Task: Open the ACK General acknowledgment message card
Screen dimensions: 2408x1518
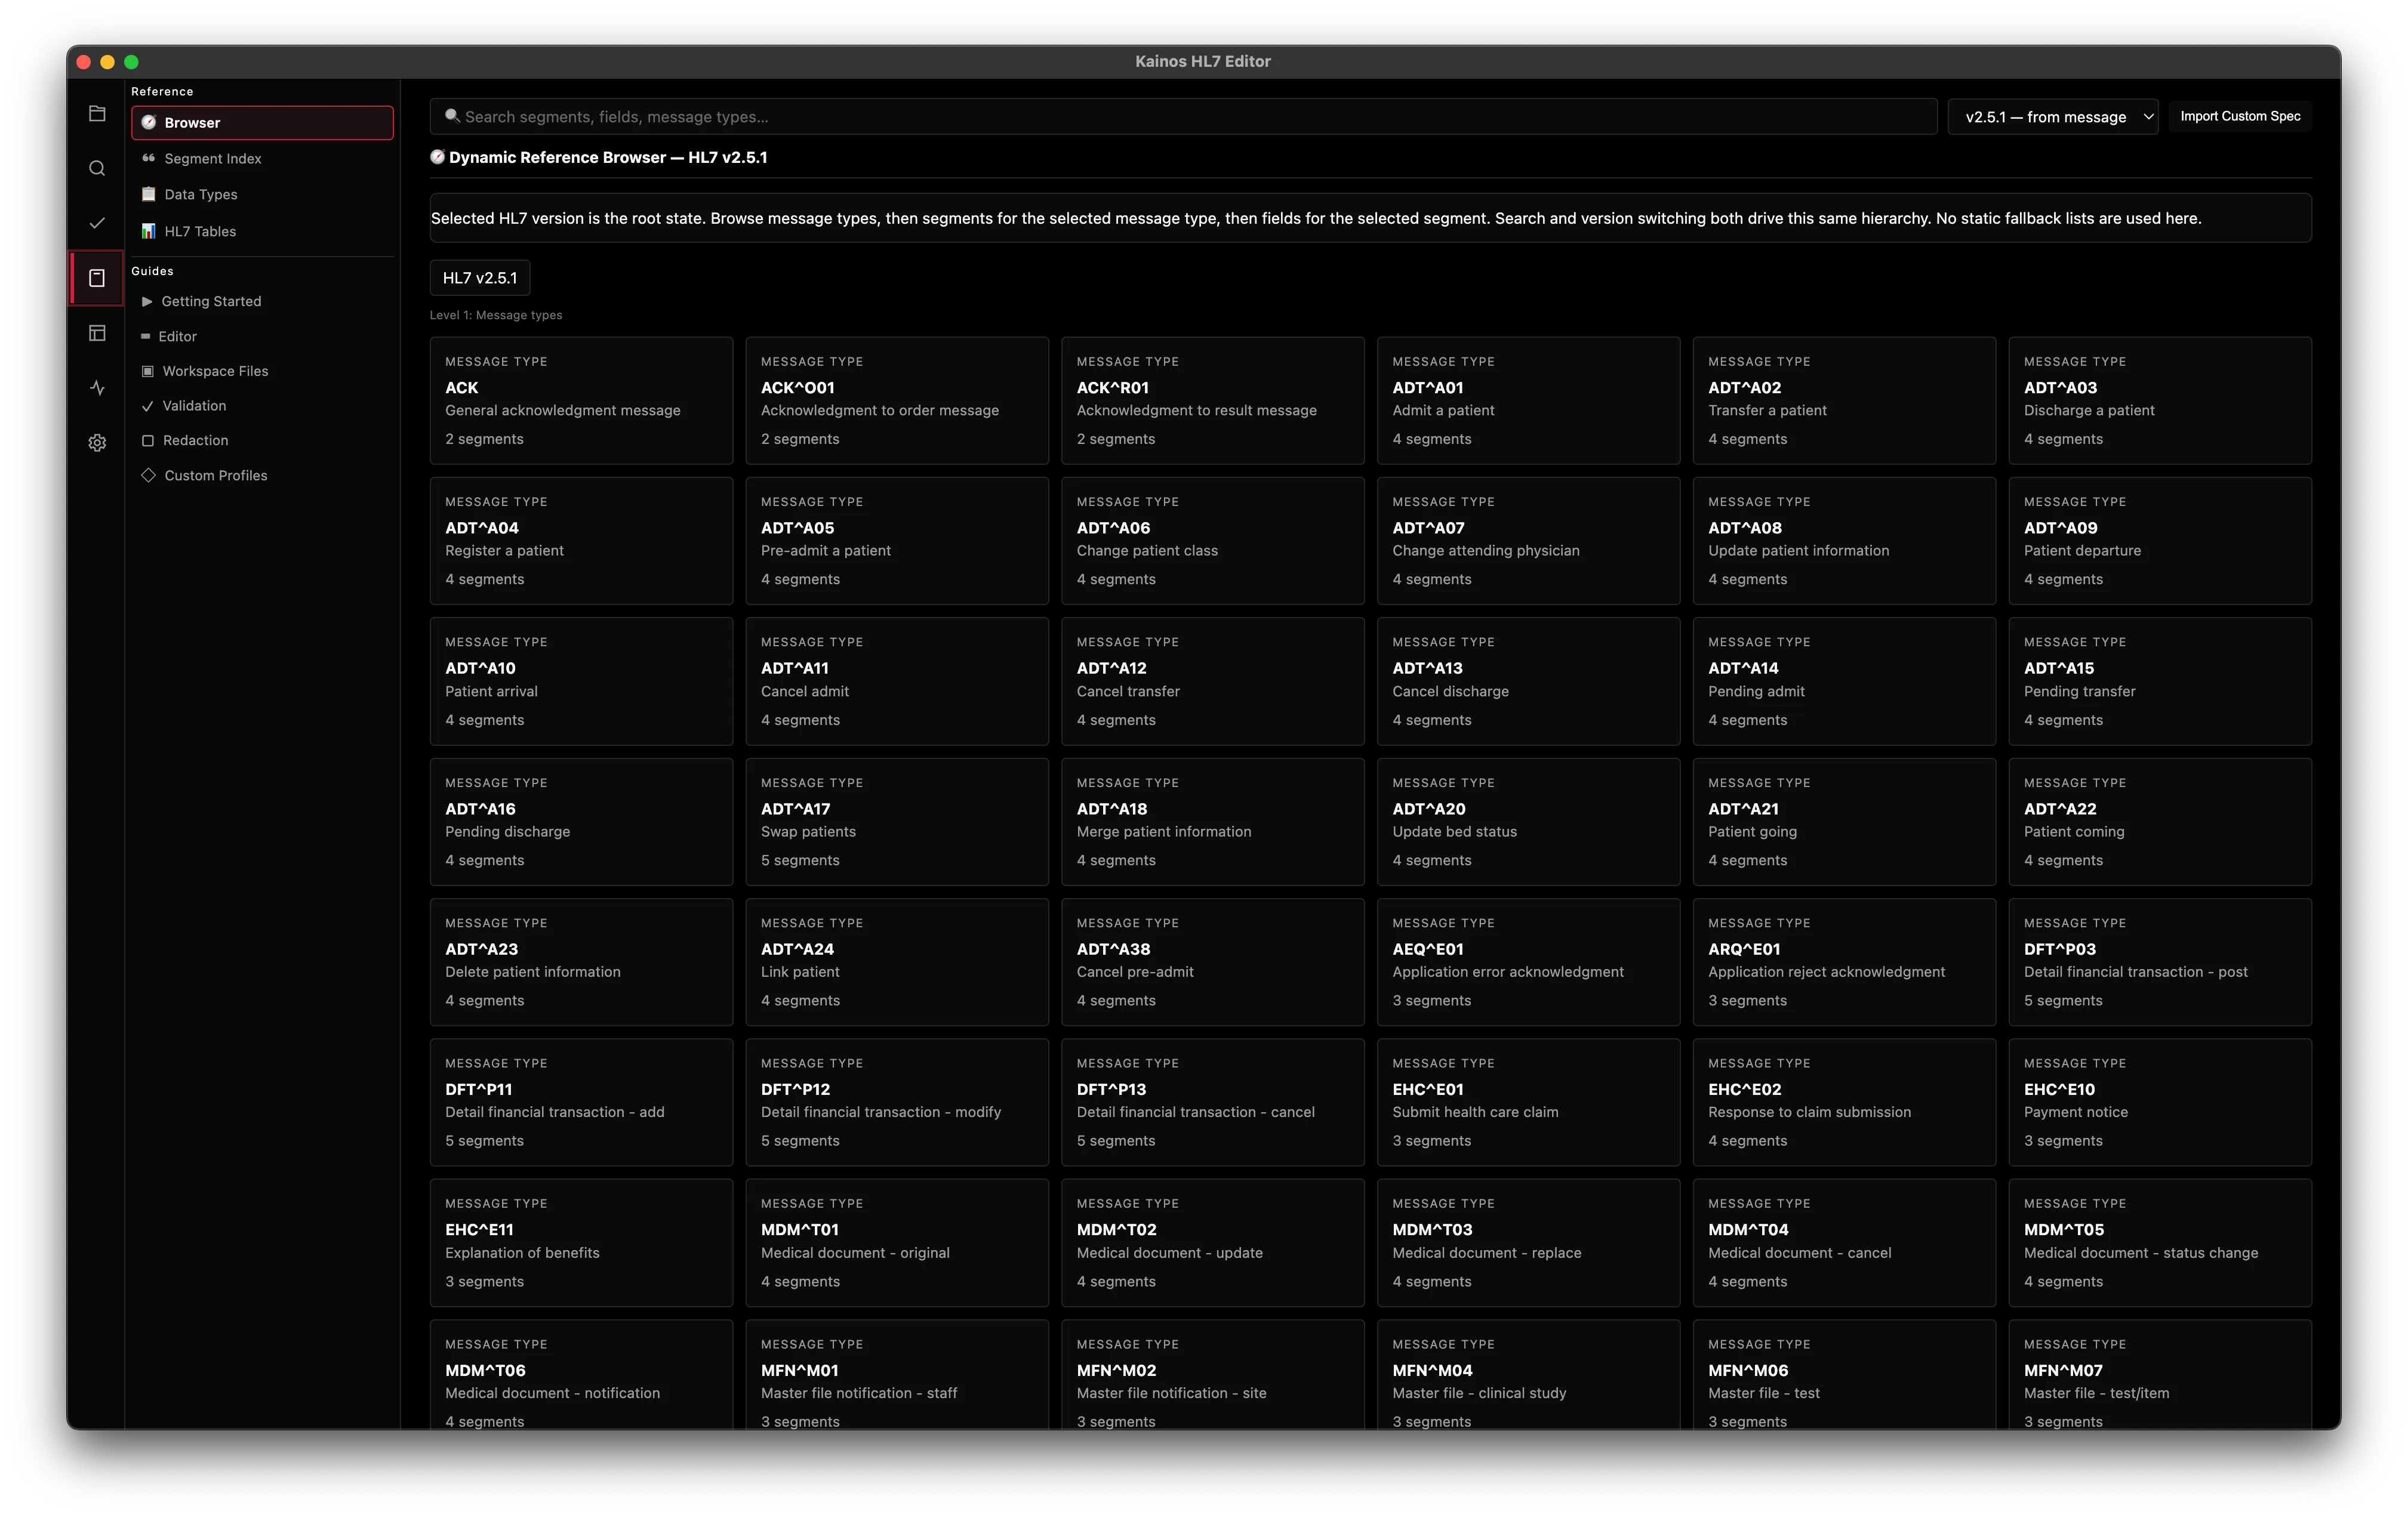Action: (581, 401)
